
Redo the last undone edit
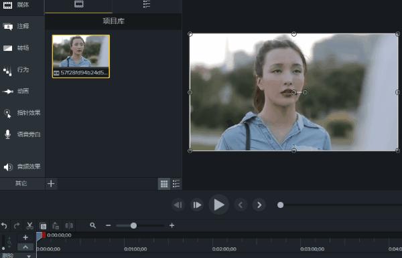click(17, 225)
